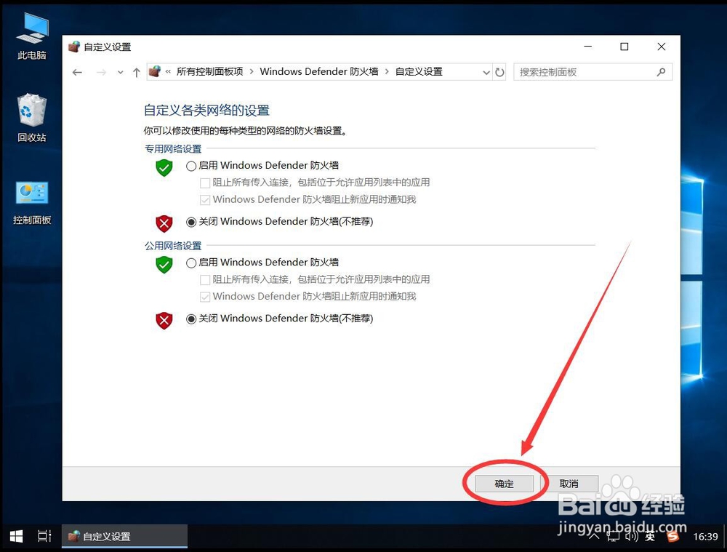This screenshot has height=552, width=727.
Task: Open Task View on the taskbar
Action: tap(44, 537)
